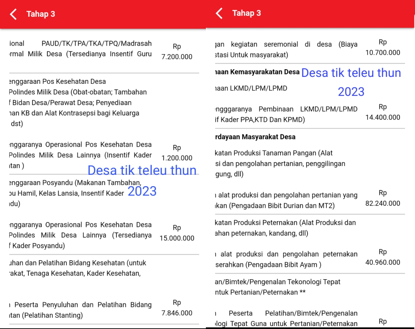Open the PAUD/TK/TPA/TKA/TPQ/Madrasah budget row
415x329 pixels.
click(80, 49)
